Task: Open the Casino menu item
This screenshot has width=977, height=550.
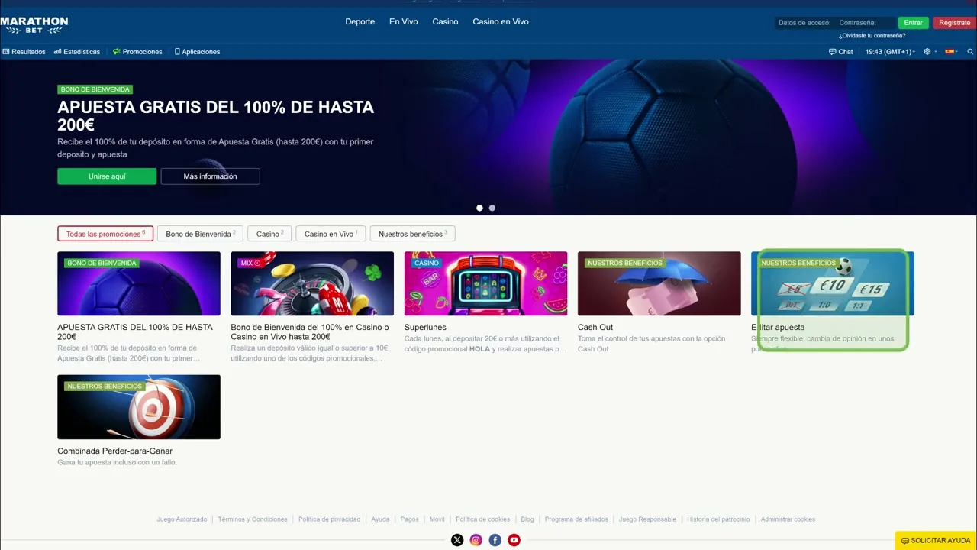Action: coord(446,21)
